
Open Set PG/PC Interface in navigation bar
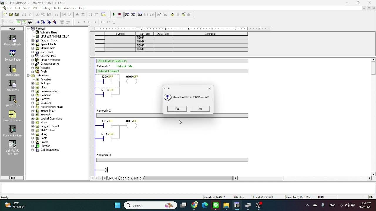point(12,148)
